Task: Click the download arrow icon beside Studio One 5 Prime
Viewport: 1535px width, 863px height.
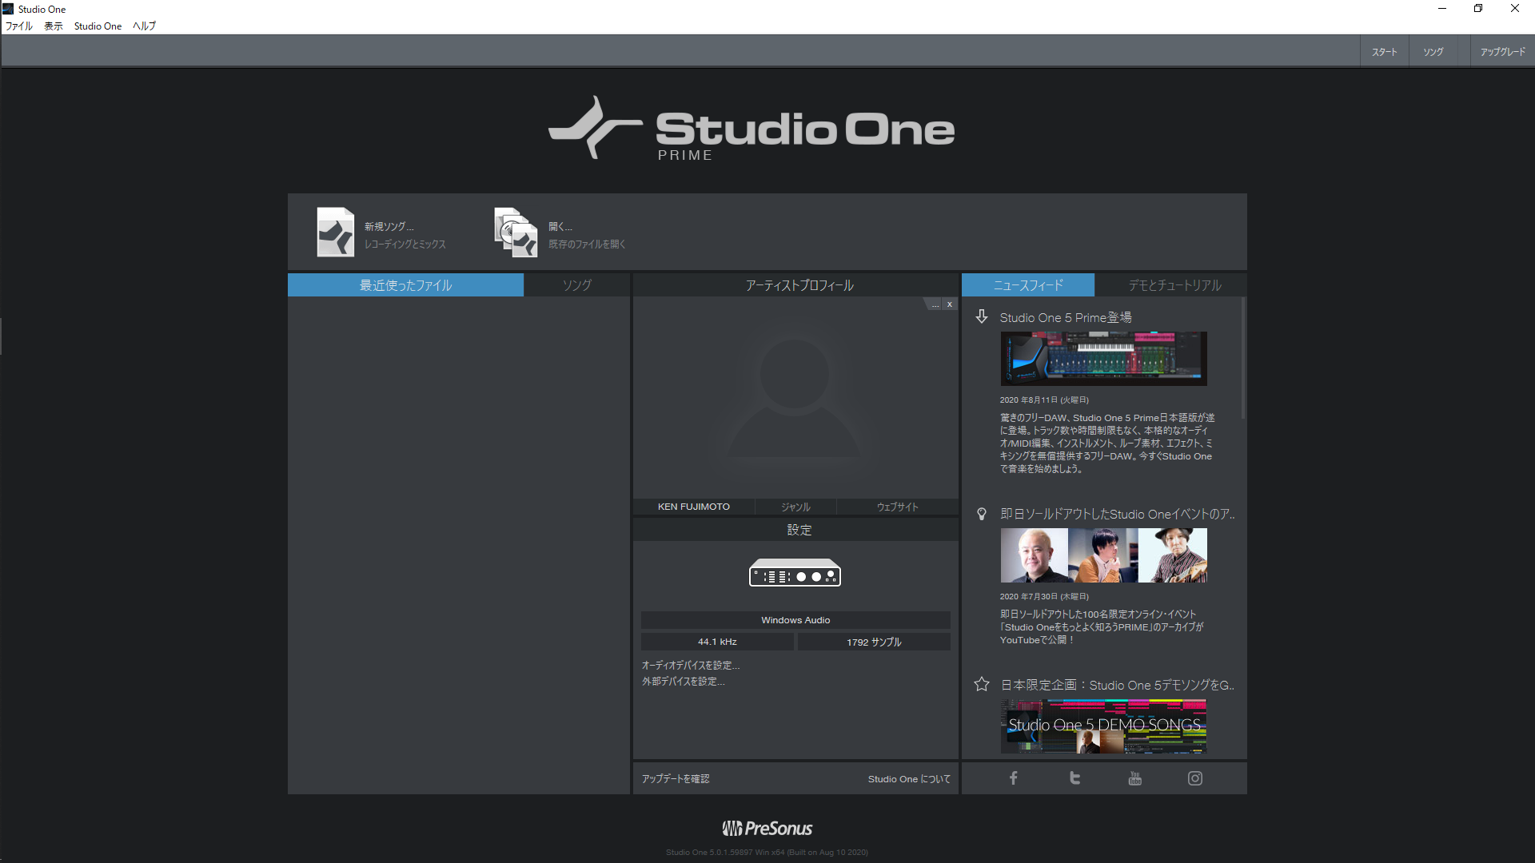Action: pos(982,317)
